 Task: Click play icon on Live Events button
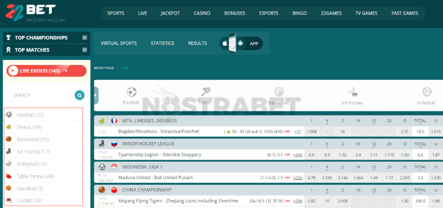pyautogui.click(x=13, y=71)
